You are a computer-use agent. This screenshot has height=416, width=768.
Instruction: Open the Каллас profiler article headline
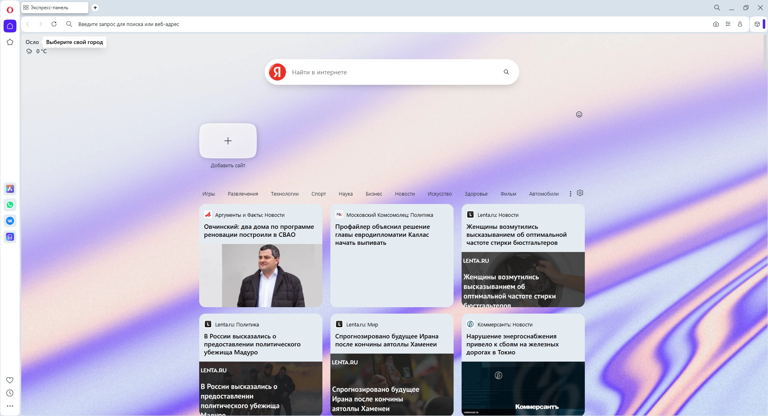pyautogui.click(x=382, y=235)
